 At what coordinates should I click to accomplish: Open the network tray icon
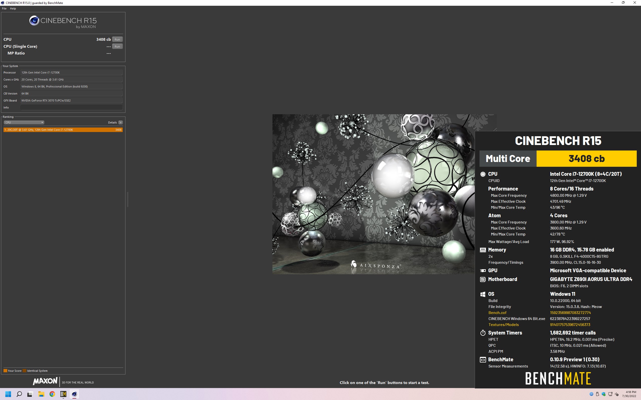[610, 394]
